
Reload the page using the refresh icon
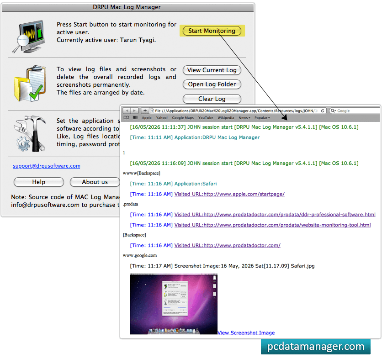coord(323,111)
